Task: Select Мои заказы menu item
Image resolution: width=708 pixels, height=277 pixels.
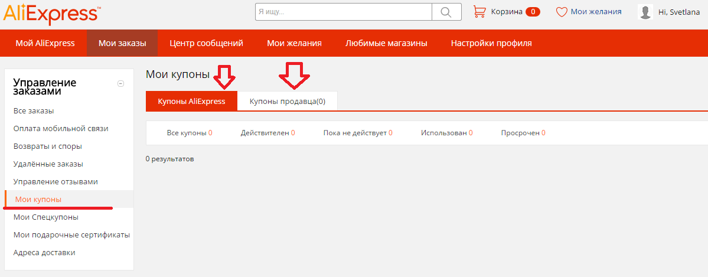Action: [122, 43]
